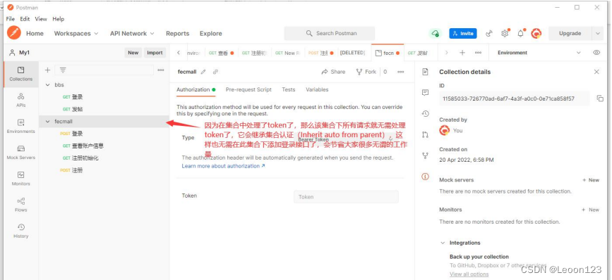
Task: Open the Monitors sidebar section
Action: (x=20, y=179)
